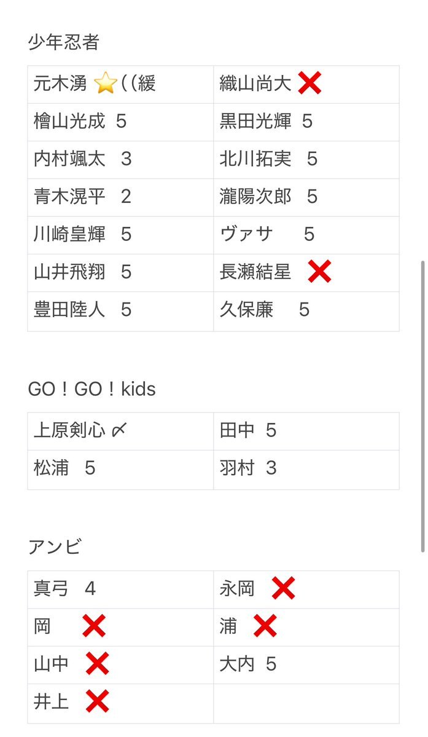Click the red X beside 永岡
The width and height of the screenshot is (428, 737).
pos(284,588)
